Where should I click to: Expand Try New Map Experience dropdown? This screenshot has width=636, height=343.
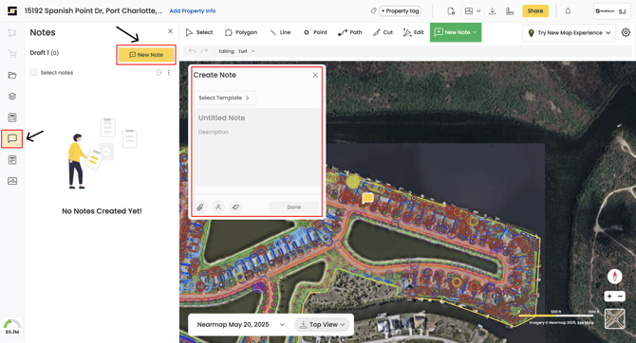[x=569, y=33]
